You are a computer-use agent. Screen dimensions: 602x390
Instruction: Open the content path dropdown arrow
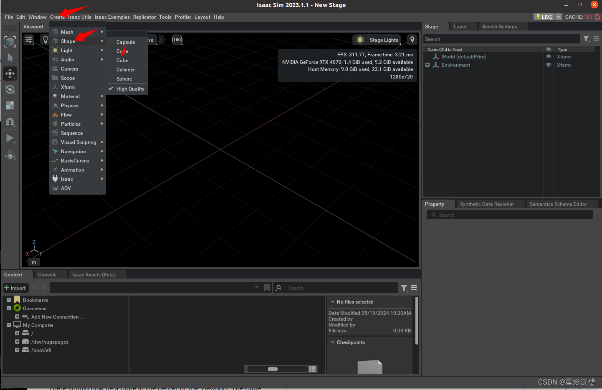click(257, 287)
